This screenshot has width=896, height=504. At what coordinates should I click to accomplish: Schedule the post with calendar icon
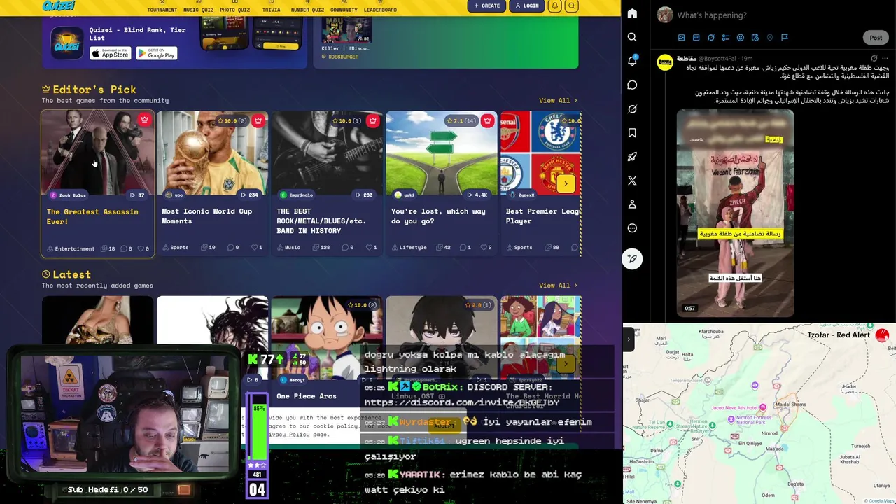[755, 37]
